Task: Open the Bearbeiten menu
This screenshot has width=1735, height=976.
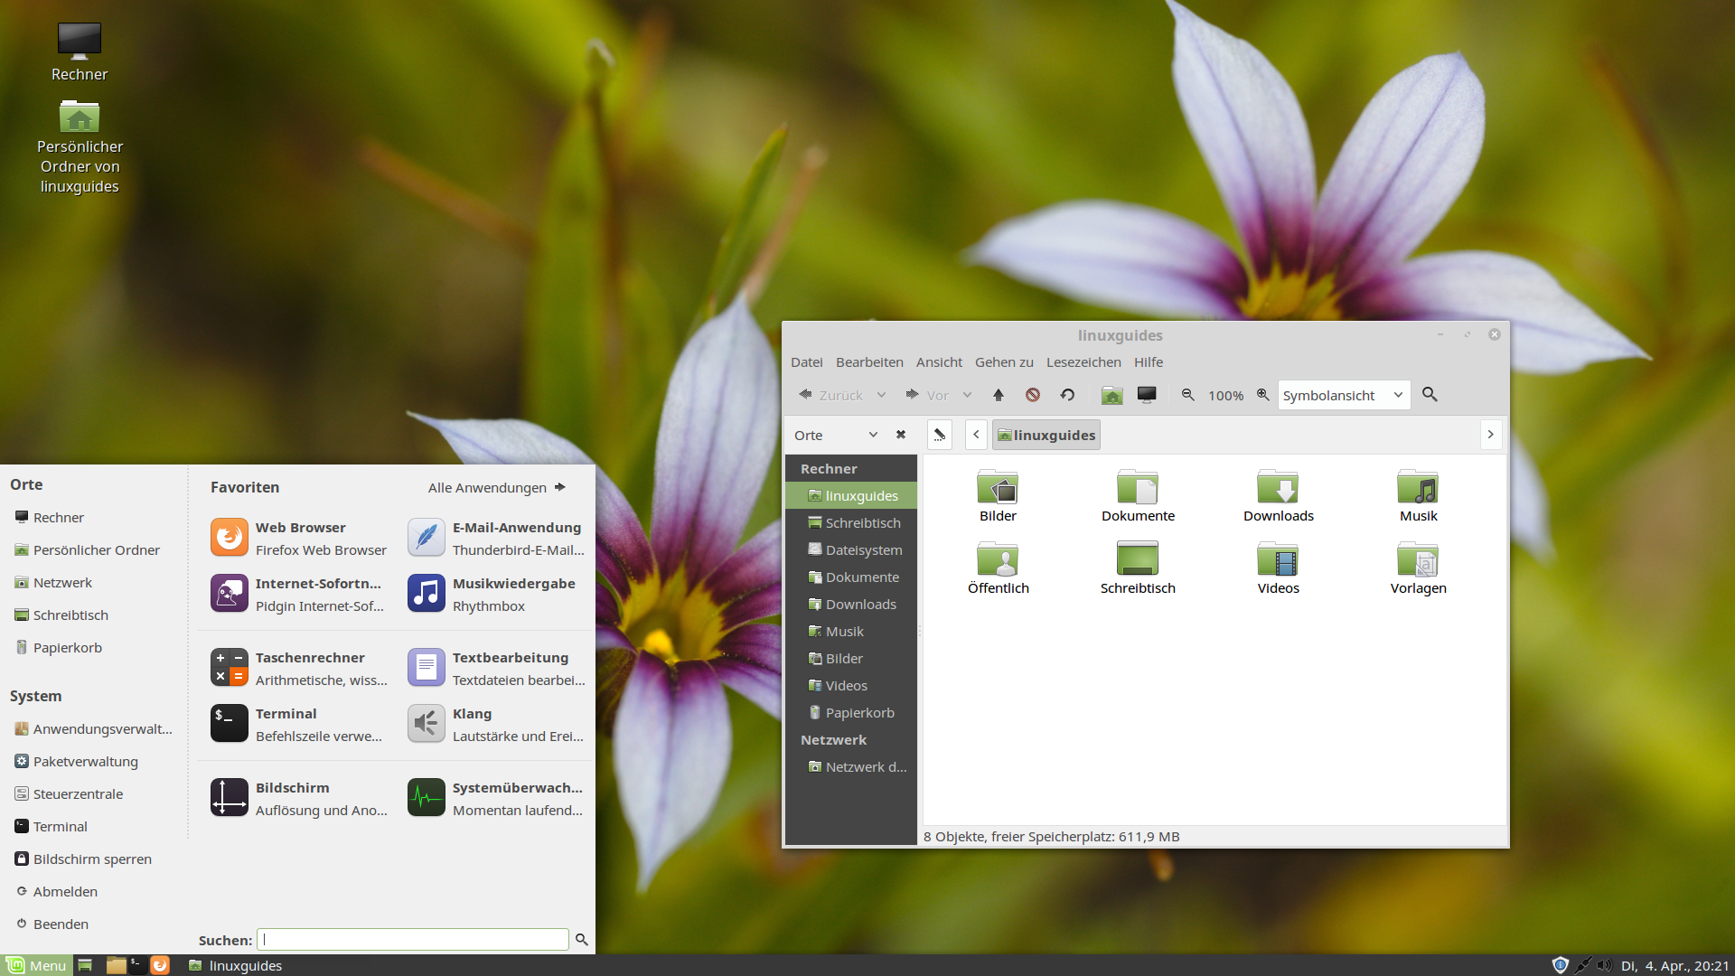Action: 869,361
